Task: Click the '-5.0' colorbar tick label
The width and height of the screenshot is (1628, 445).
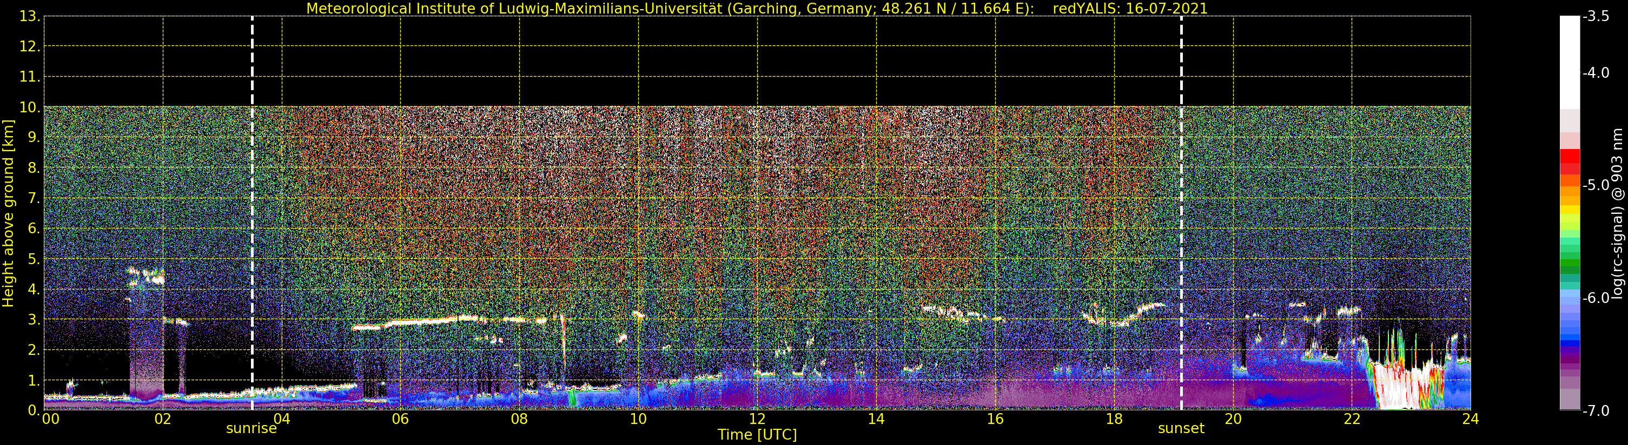Action: click(x=1596, y=186)
